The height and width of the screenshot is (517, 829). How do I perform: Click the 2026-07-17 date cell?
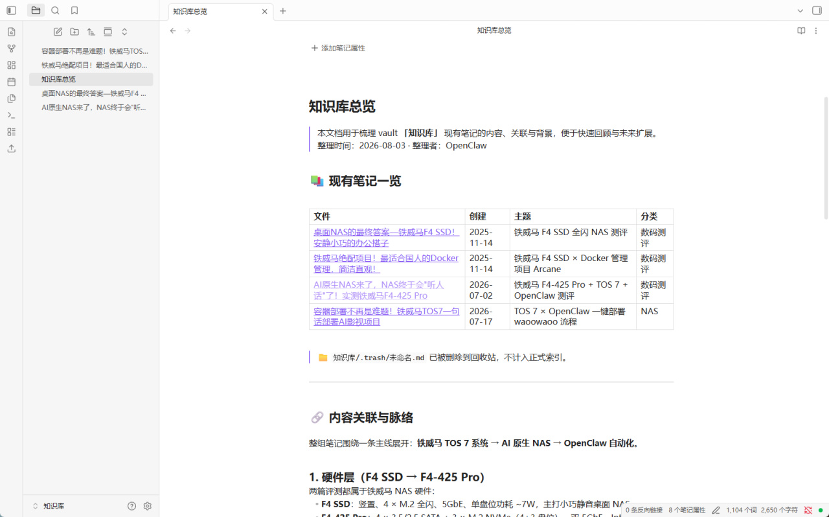click(487, 316)
